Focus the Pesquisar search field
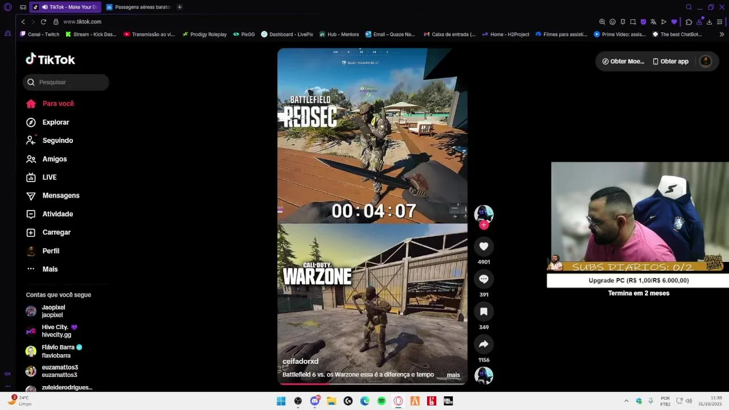Screen dimensions: 729x410 coord(66,82)
